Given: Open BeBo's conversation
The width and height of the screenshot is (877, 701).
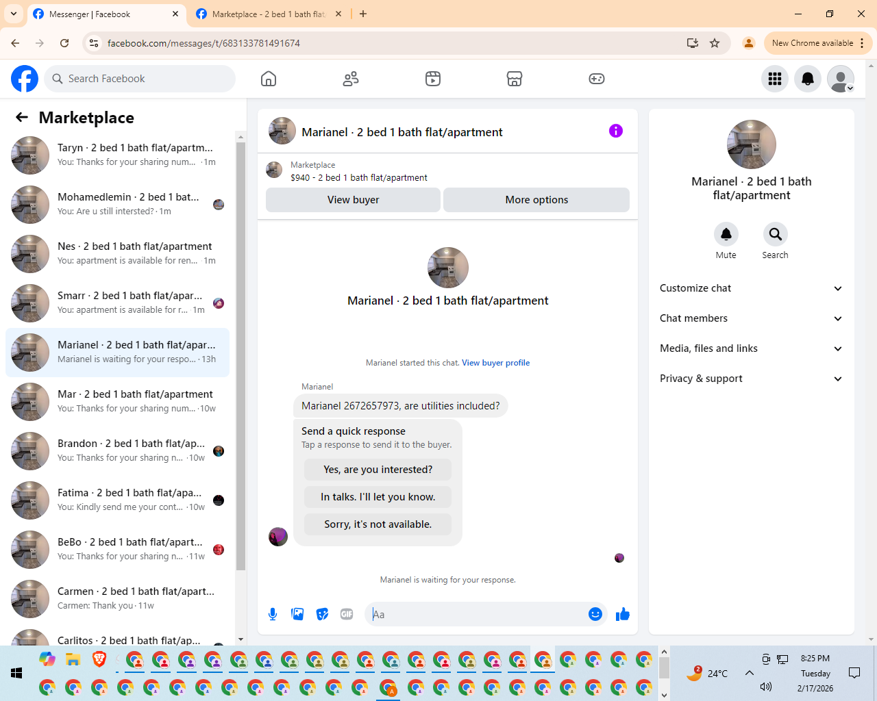Looking at the screenshot, I should click(x=117, y=550).
